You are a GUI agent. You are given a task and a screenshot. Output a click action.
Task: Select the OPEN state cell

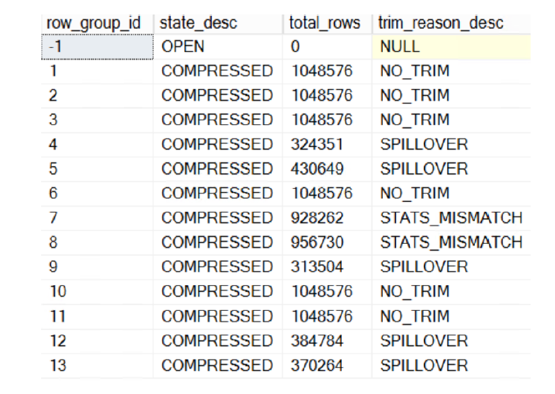coord(218,46)
